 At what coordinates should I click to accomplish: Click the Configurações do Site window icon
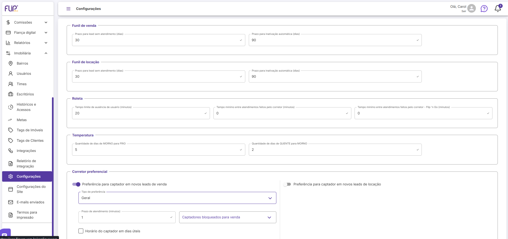tap(11, 189)
